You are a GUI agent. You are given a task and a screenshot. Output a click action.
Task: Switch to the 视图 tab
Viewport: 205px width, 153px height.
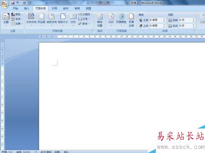tap(88, 9)
